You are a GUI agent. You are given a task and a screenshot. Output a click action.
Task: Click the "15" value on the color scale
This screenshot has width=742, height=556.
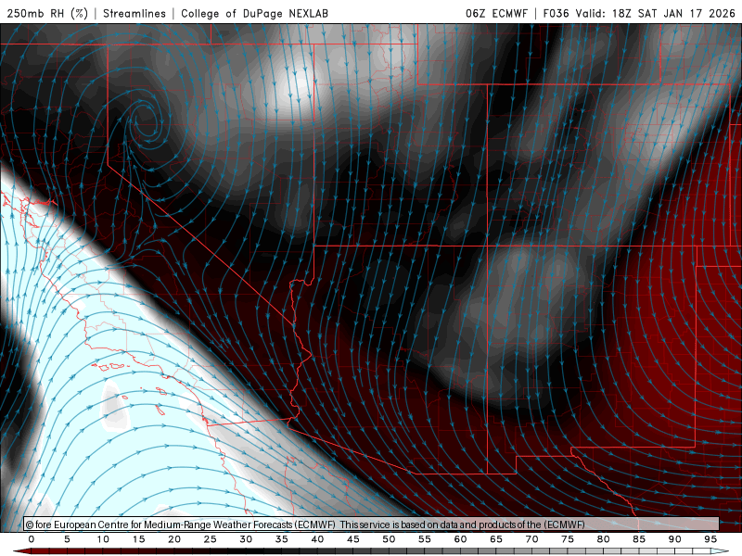[138, 539]
